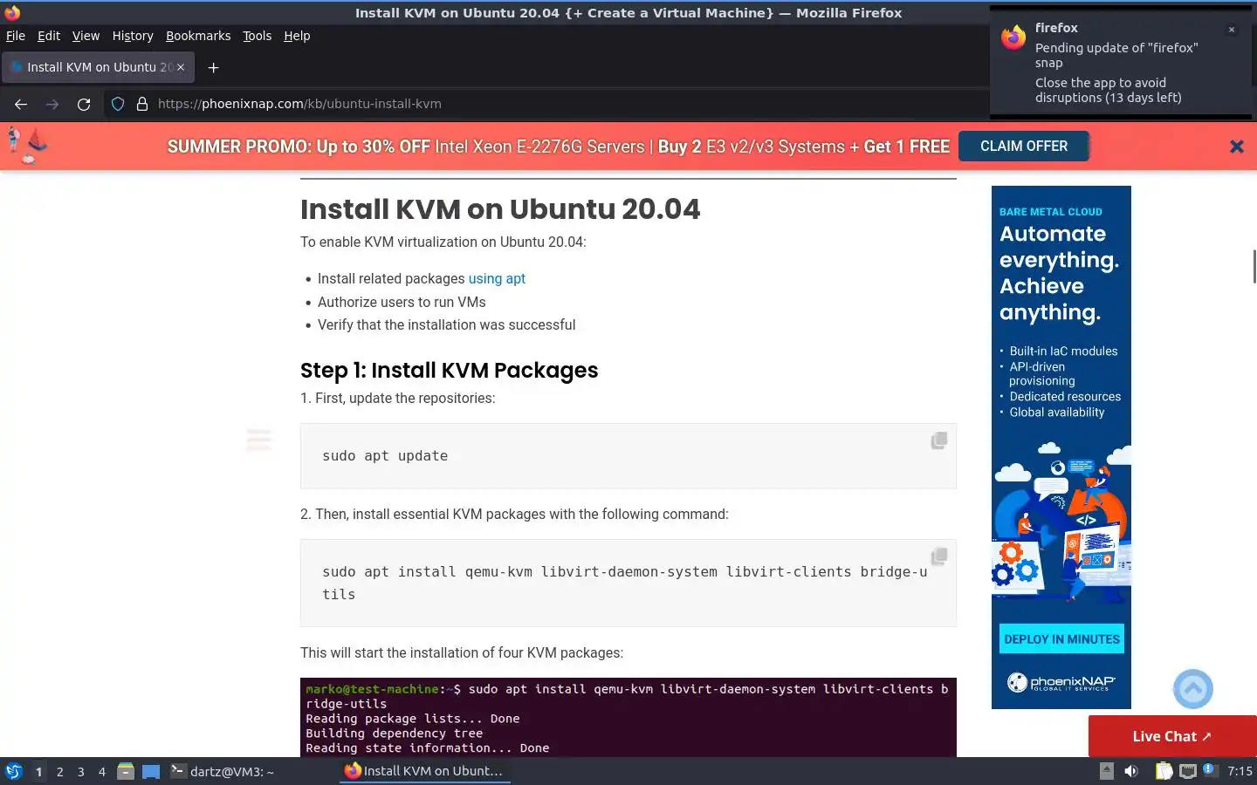
Task: Click the Firefox icon in the notification
Action: [1013, 38]
